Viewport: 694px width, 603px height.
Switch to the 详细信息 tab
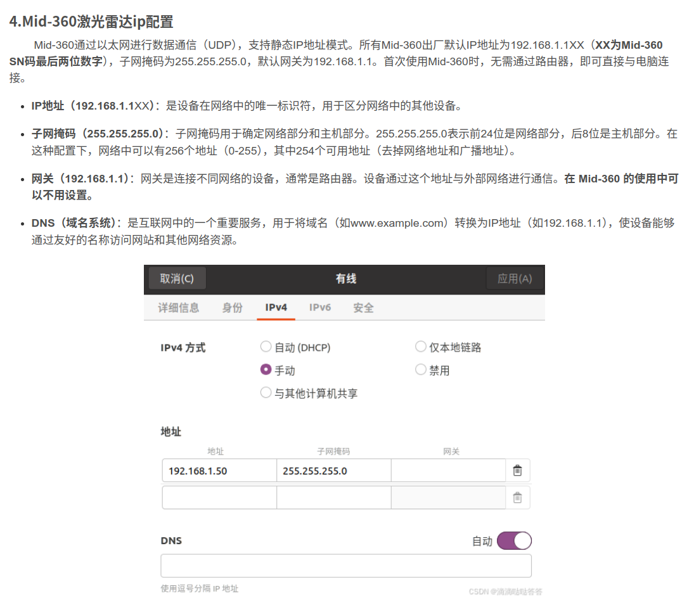pos(178,307)
